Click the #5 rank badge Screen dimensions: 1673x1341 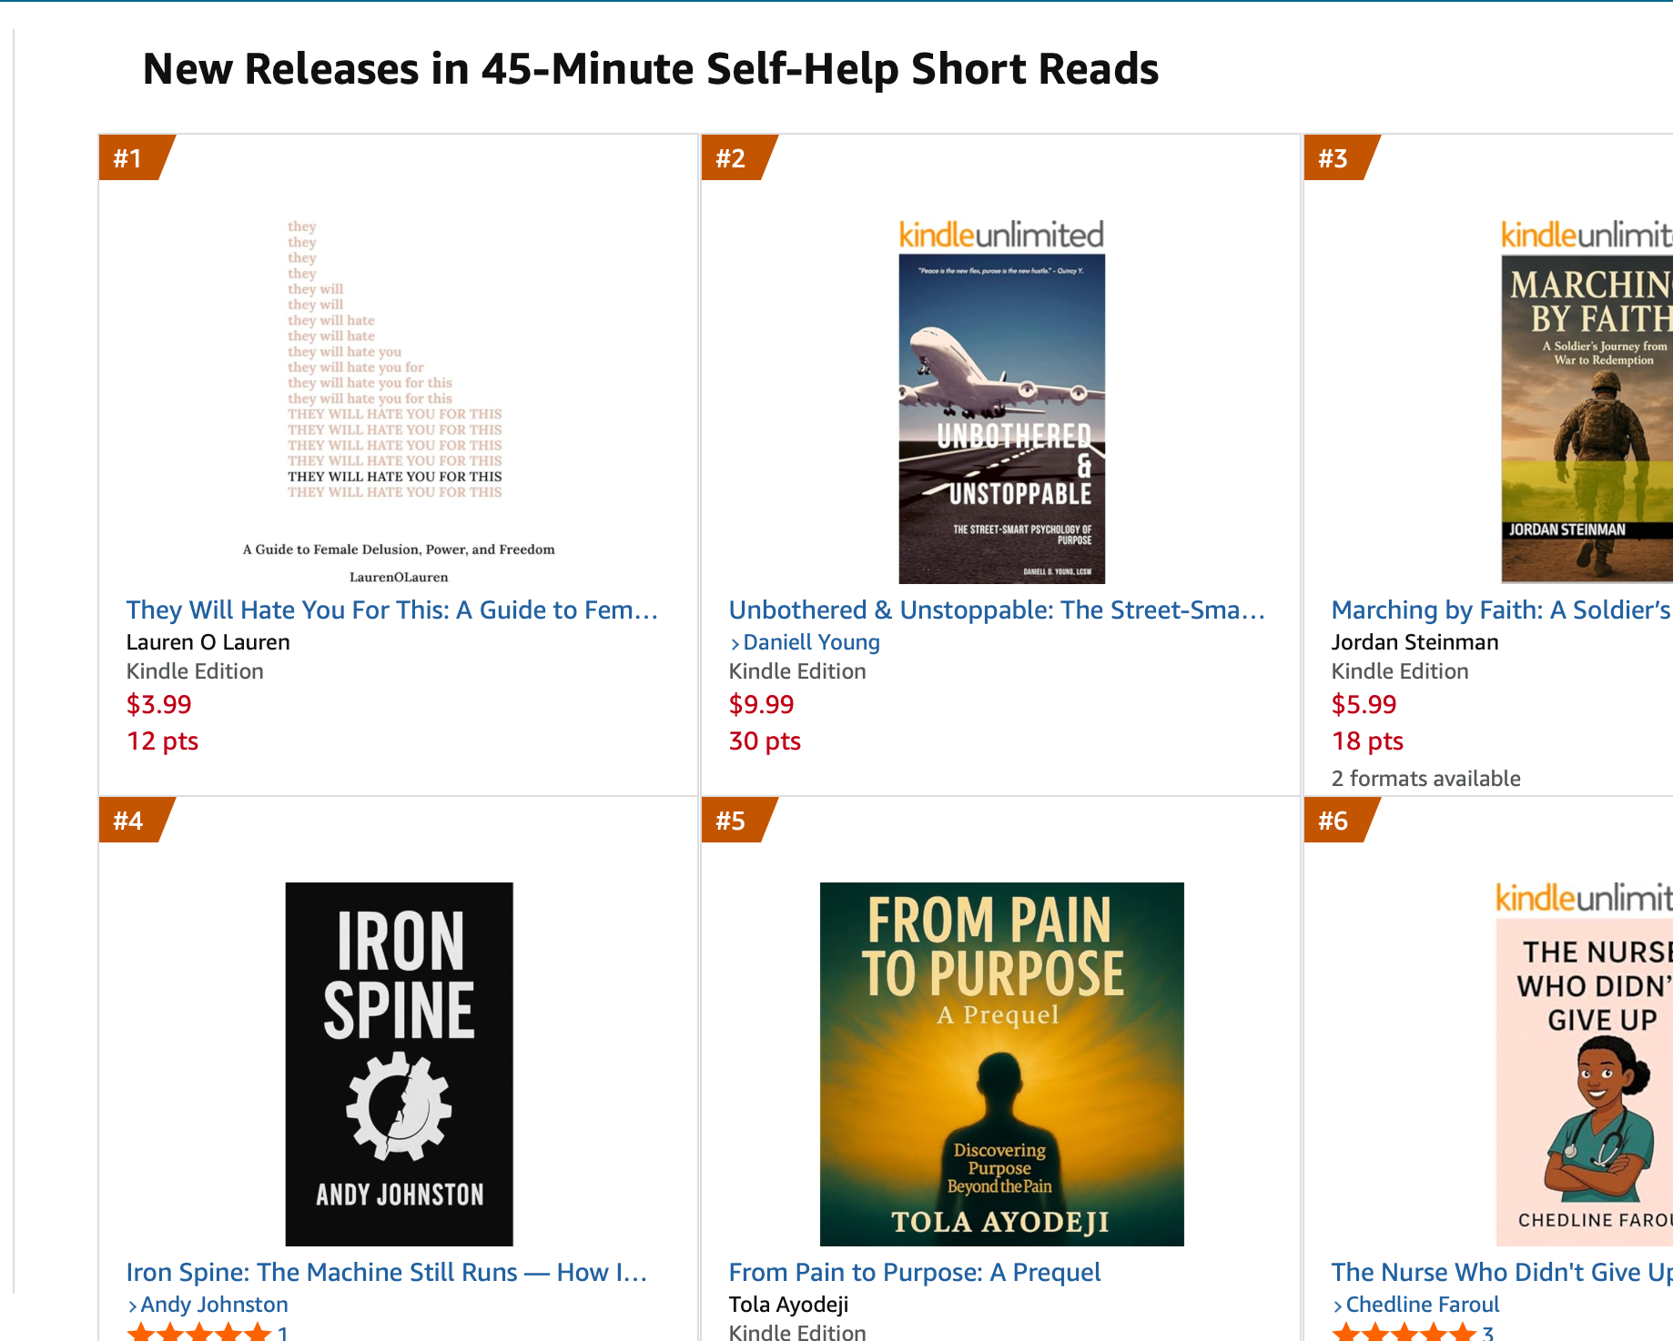tap(731, 821)
